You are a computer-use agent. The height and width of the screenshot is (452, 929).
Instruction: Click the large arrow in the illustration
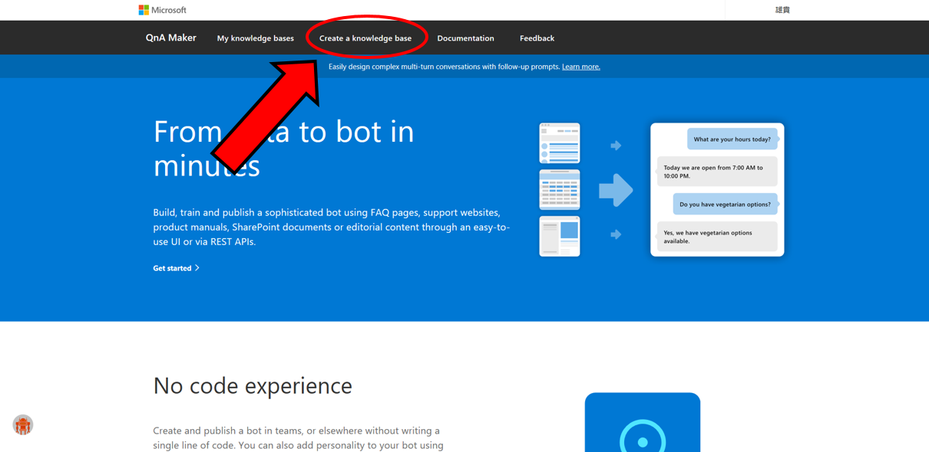(616, 190)
